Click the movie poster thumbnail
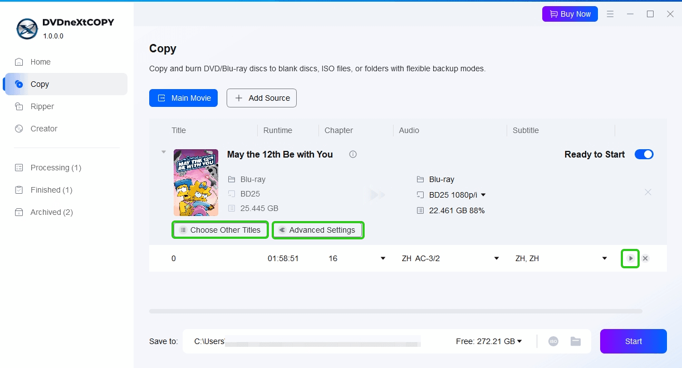The width and height of the screenshot is (682, 368). (196, 183)
